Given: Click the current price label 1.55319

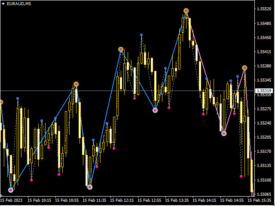Looking at the screenshot, I should [x=264, y=91].
